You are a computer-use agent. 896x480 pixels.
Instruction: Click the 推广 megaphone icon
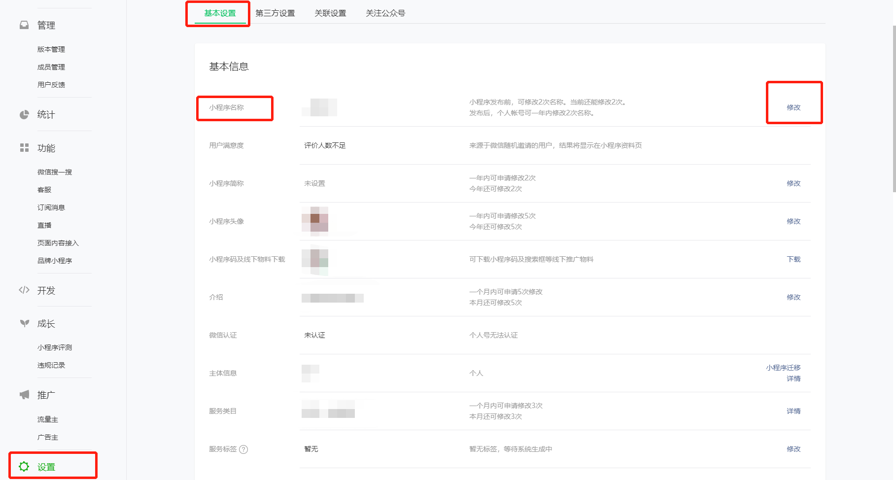[24, 395]
